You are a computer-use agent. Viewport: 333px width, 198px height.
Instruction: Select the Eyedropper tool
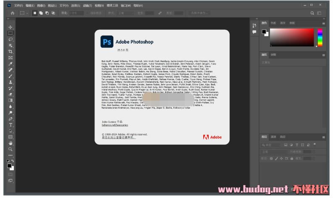point(10,64)
